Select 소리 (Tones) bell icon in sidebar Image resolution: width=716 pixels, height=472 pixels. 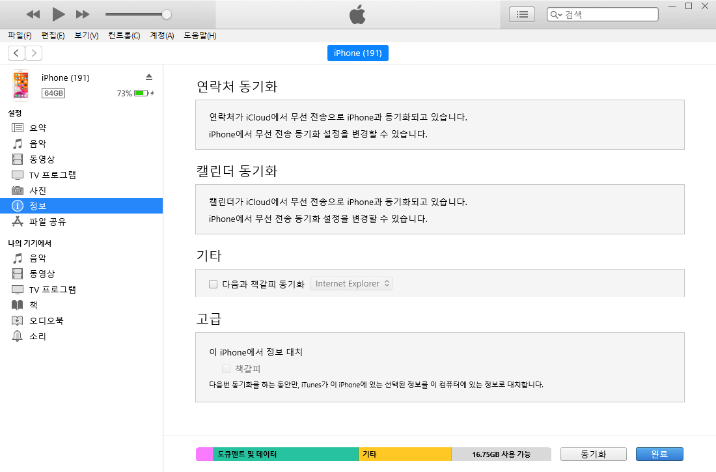click(x=18, y=337)
